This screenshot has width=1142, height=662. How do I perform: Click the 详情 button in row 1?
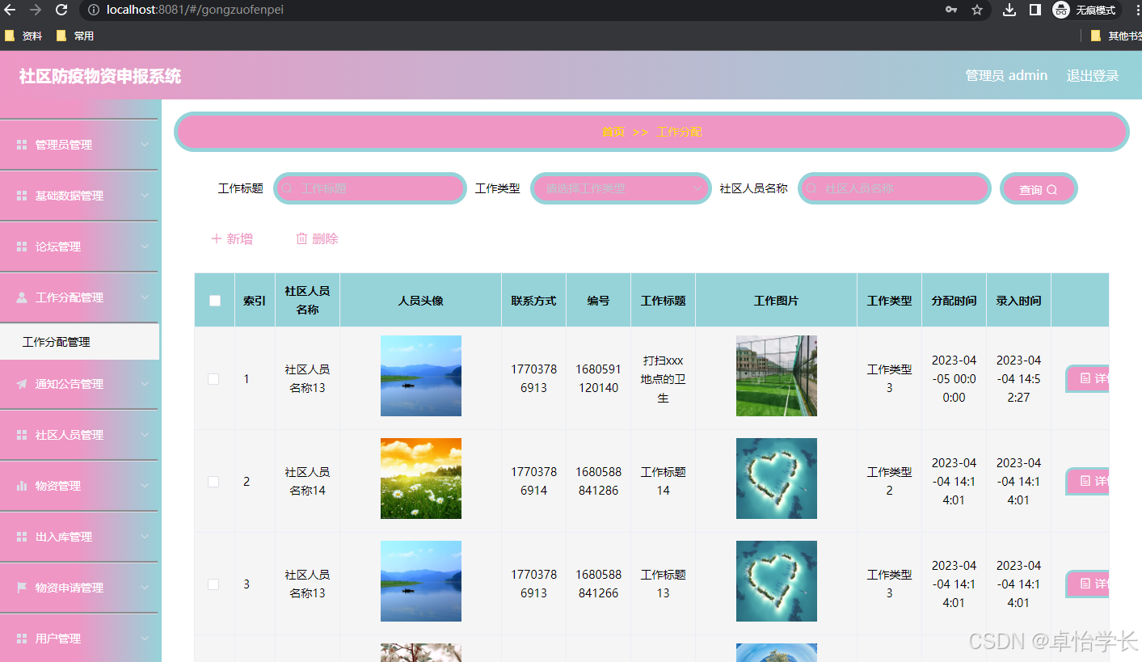pyautogui.click(x=1088, y=379)
